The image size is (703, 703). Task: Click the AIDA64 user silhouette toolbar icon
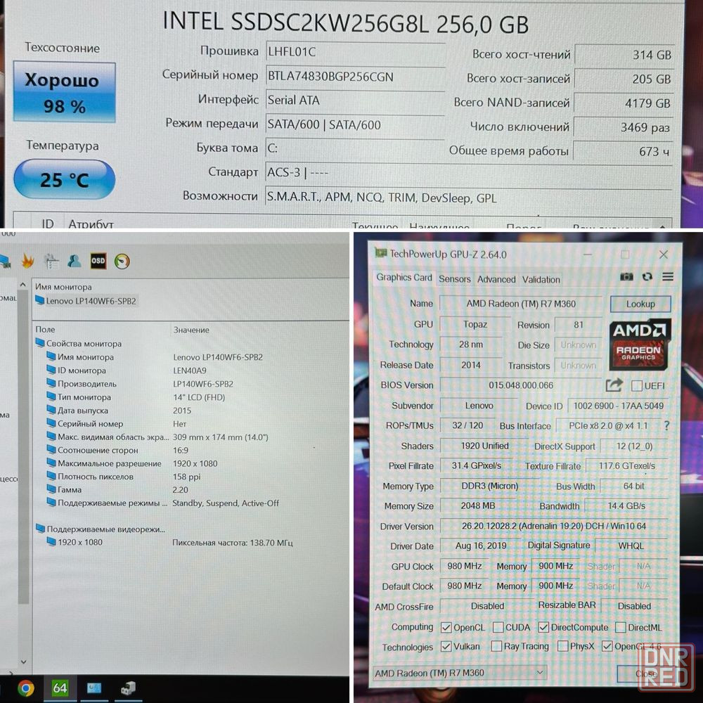click(x=74, y=261)
